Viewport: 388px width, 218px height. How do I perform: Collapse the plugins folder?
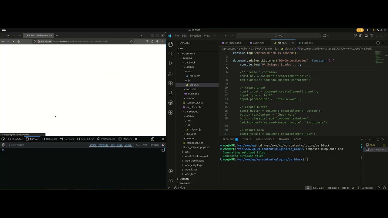pos(197,58)
